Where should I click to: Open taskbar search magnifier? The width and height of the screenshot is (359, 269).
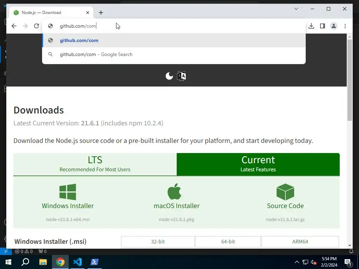25,262
